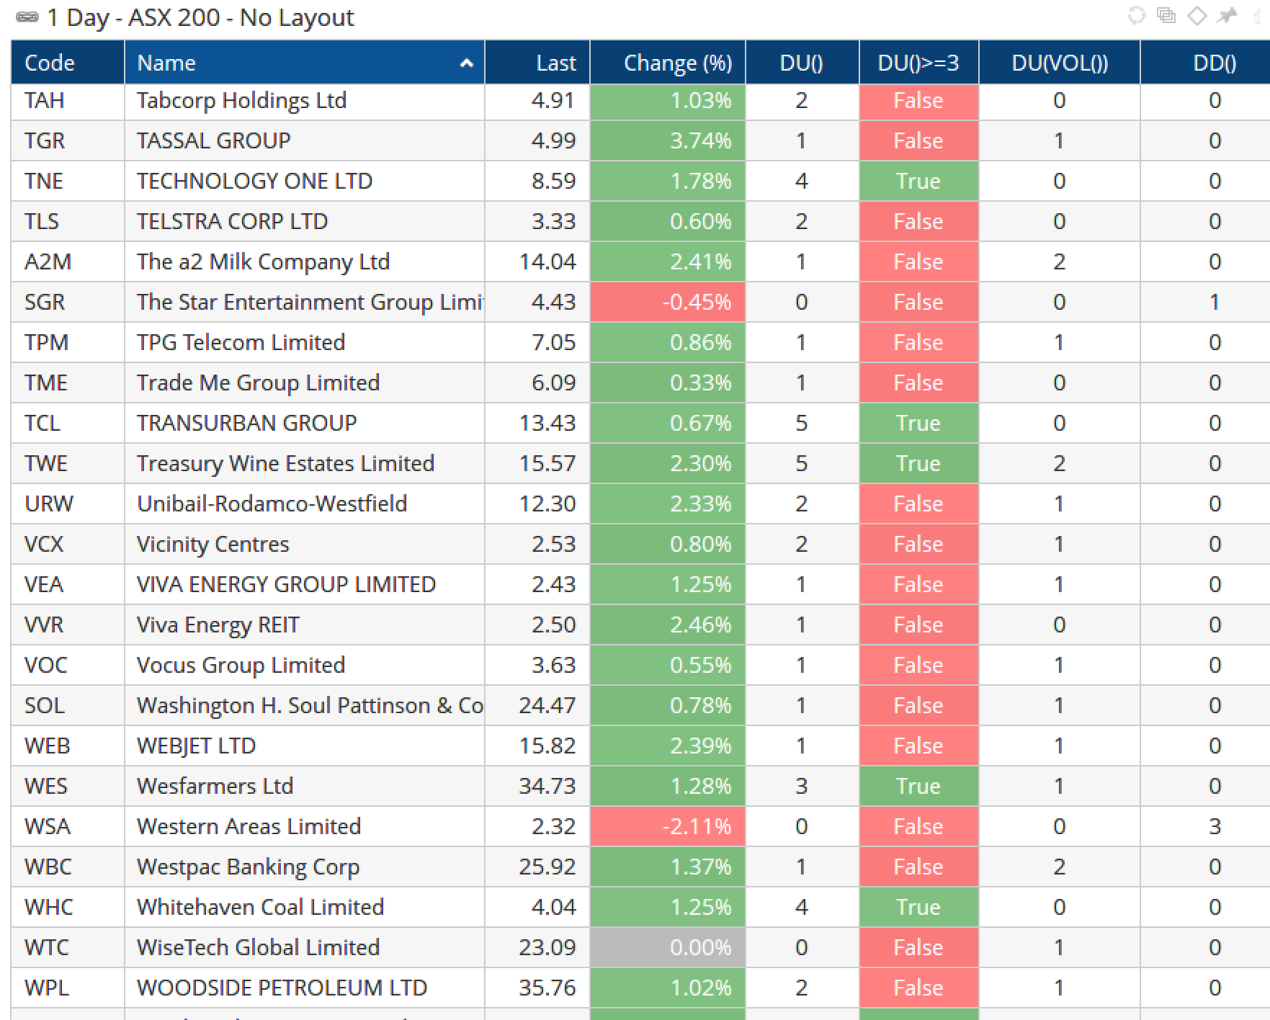The image size is (1270, 1020).
Task: Sort by the DU(VOL()) column header
Action: 1059,63
